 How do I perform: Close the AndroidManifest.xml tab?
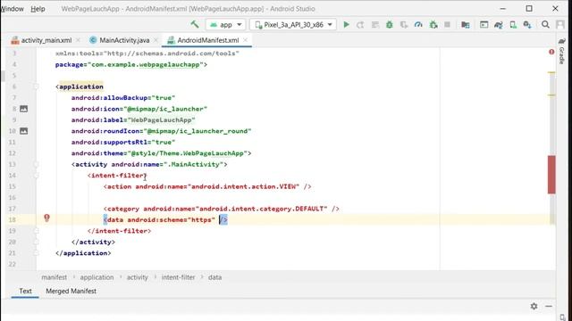[x=245, y=40]
